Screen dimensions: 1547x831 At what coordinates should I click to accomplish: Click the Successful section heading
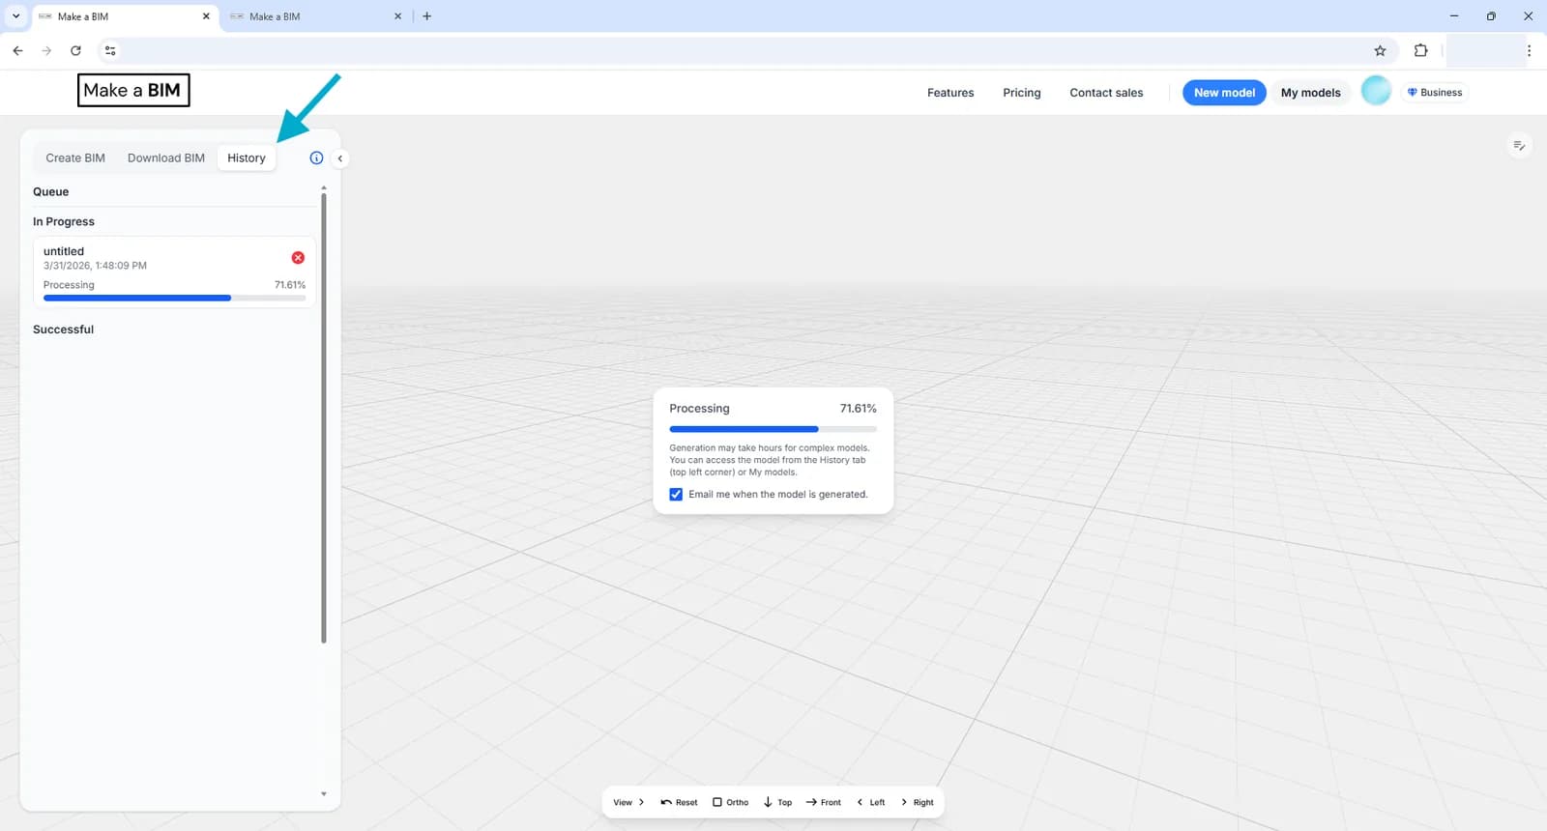[64, 330]
